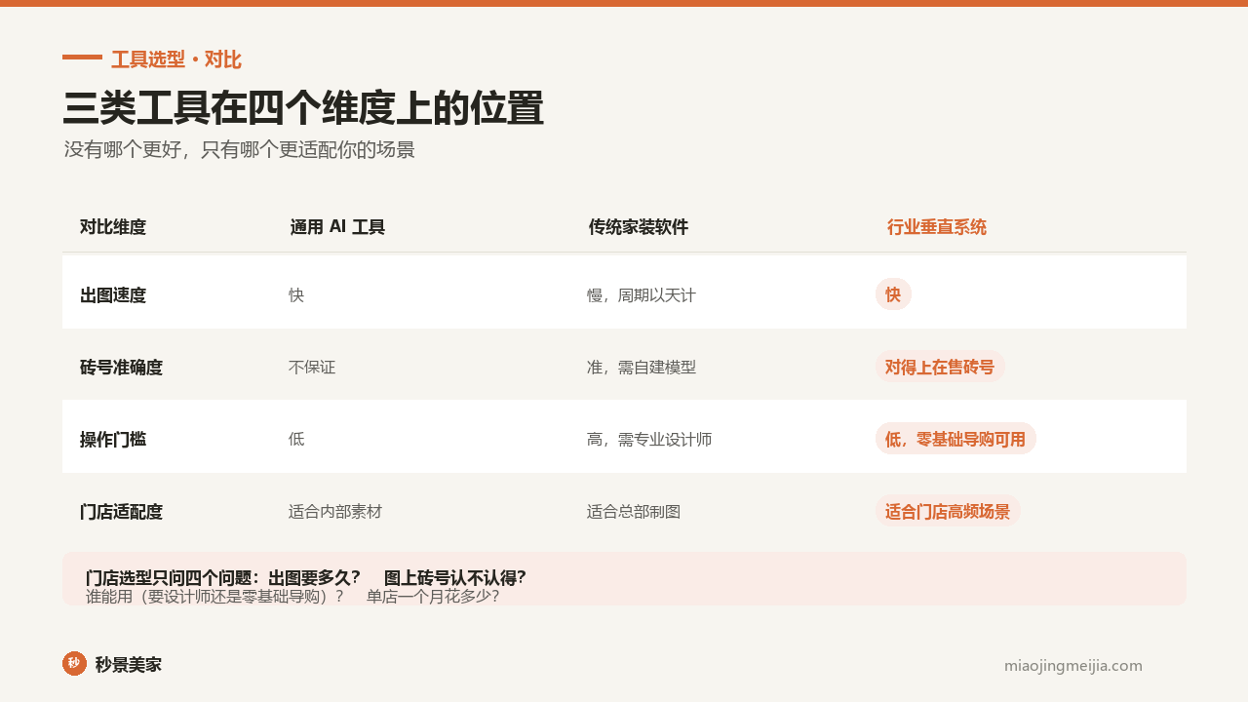Screen dimensions: 1248x702
Task: Select the subtitle 没有哪个更好，只有哪个更适配你的场景
Action: (240, 150)
